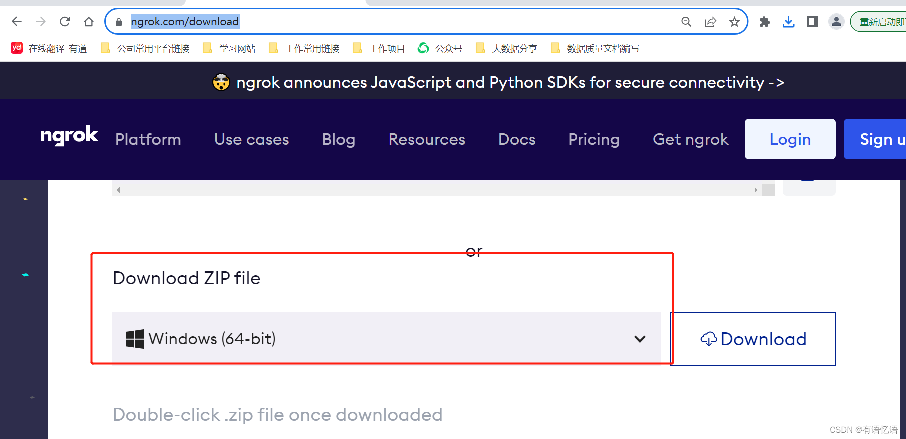Click the Get ngrok nav link
This screenshot has height=439, width=906.
(x=691, y=139)
